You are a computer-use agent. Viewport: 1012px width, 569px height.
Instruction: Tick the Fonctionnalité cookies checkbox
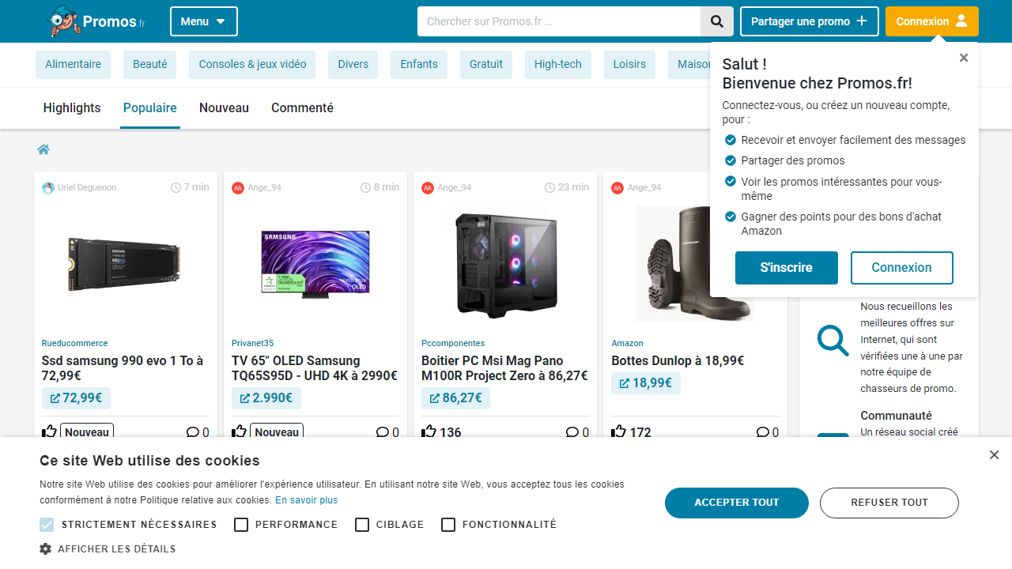(x=448, y=525)
